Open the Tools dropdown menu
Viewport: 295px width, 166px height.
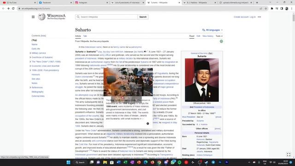[x=219, y=36]
